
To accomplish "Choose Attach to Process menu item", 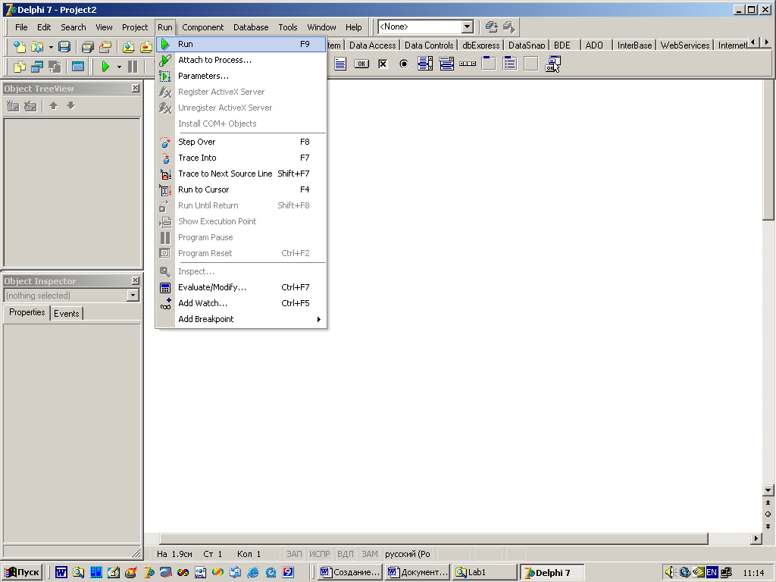I will (x=242, y=60).
